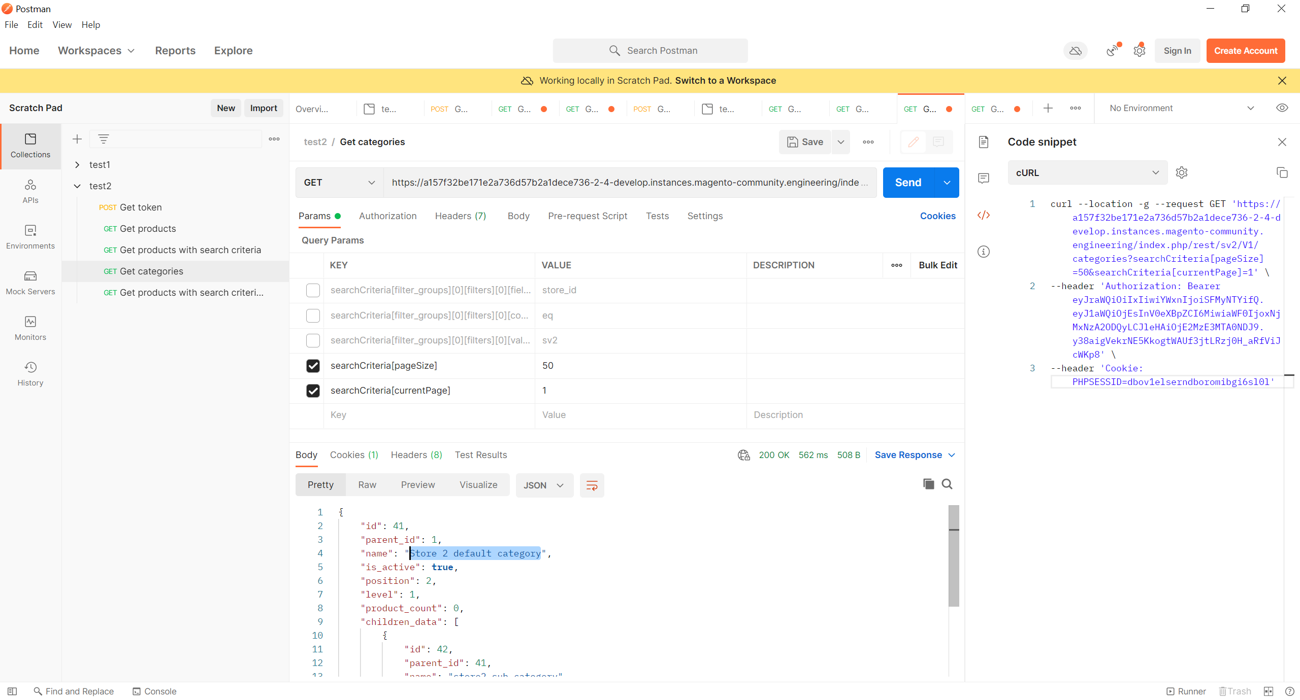Open the tab bar more options menu

pos(1076,108)
